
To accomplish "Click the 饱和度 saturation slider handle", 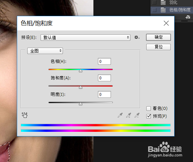I will tap(81, 87).
